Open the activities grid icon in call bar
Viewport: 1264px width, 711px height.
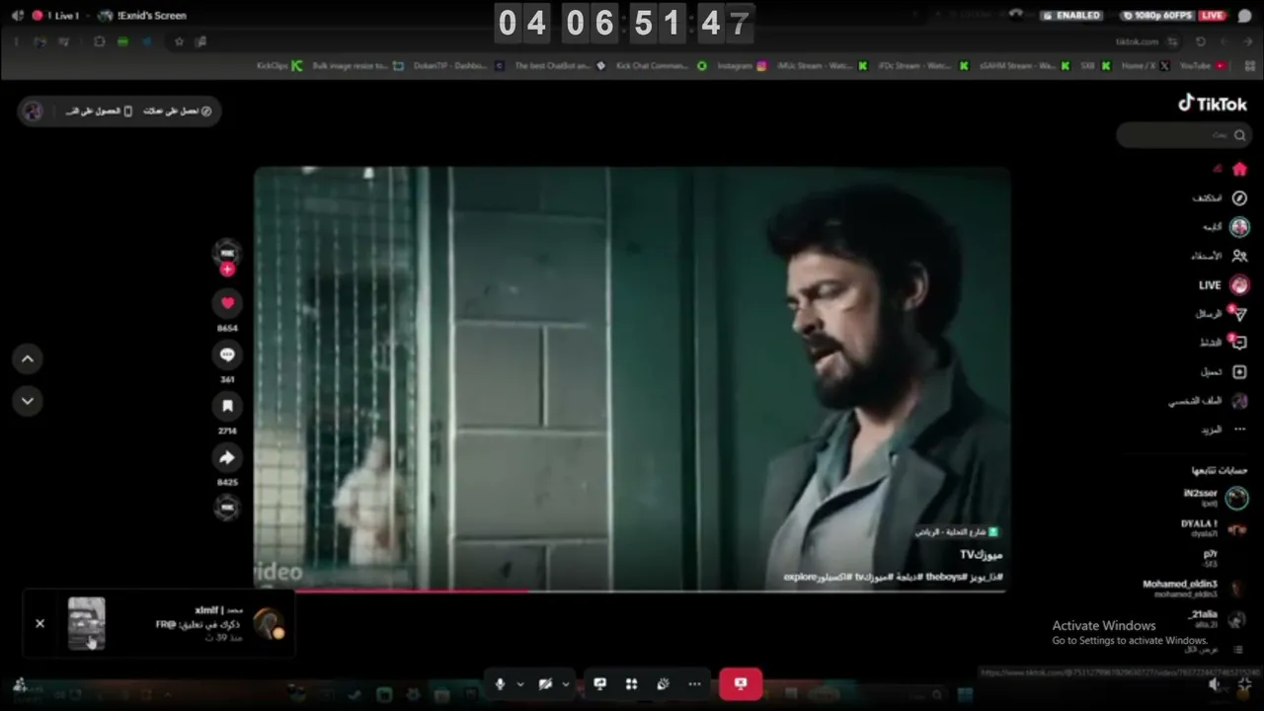[x=631, y=683]
